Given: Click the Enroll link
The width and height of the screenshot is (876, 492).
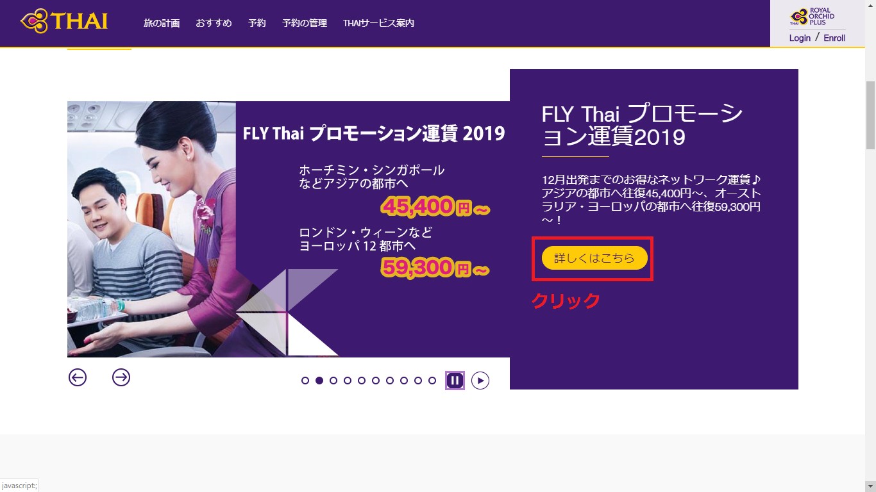Looking at the screenshot, I should pos(834,38).
